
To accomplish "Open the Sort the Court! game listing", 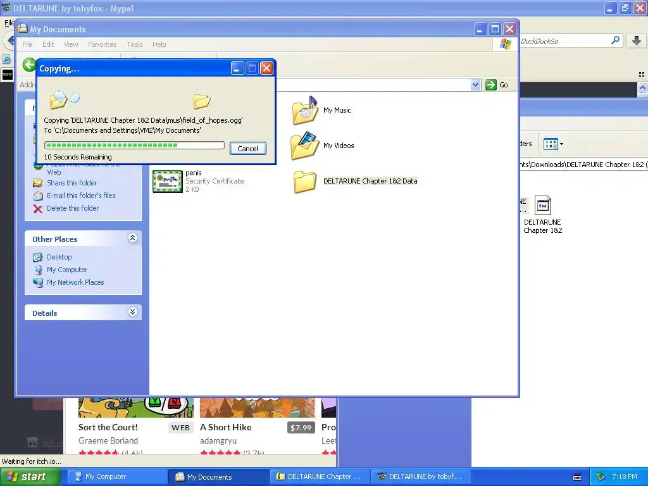I will pyautogui.click(x=108, y=427).
